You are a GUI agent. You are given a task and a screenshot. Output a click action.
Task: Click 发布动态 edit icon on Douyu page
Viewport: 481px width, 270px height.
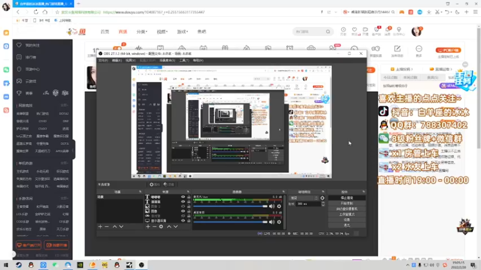point(397,49)
